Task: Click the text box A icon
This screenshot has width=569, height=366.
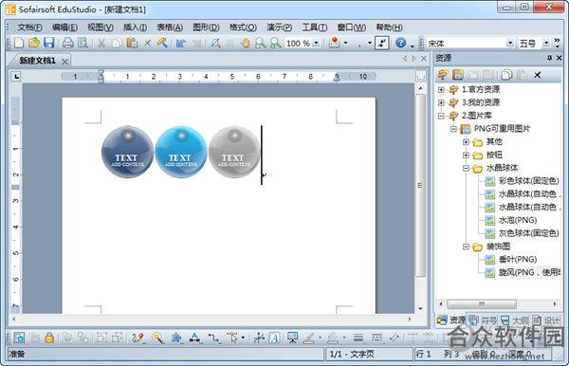Action: click(x=274, y=338)
